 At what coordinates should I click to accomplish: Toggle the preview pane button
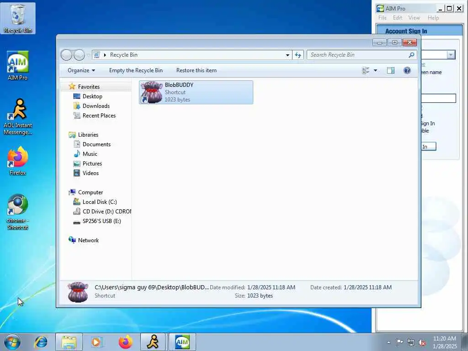(x=391, y=70)
